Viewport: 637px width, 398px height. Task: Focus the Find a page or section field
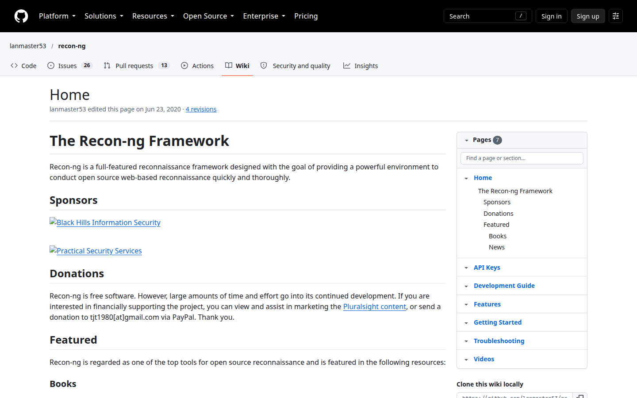pos(522,158)
